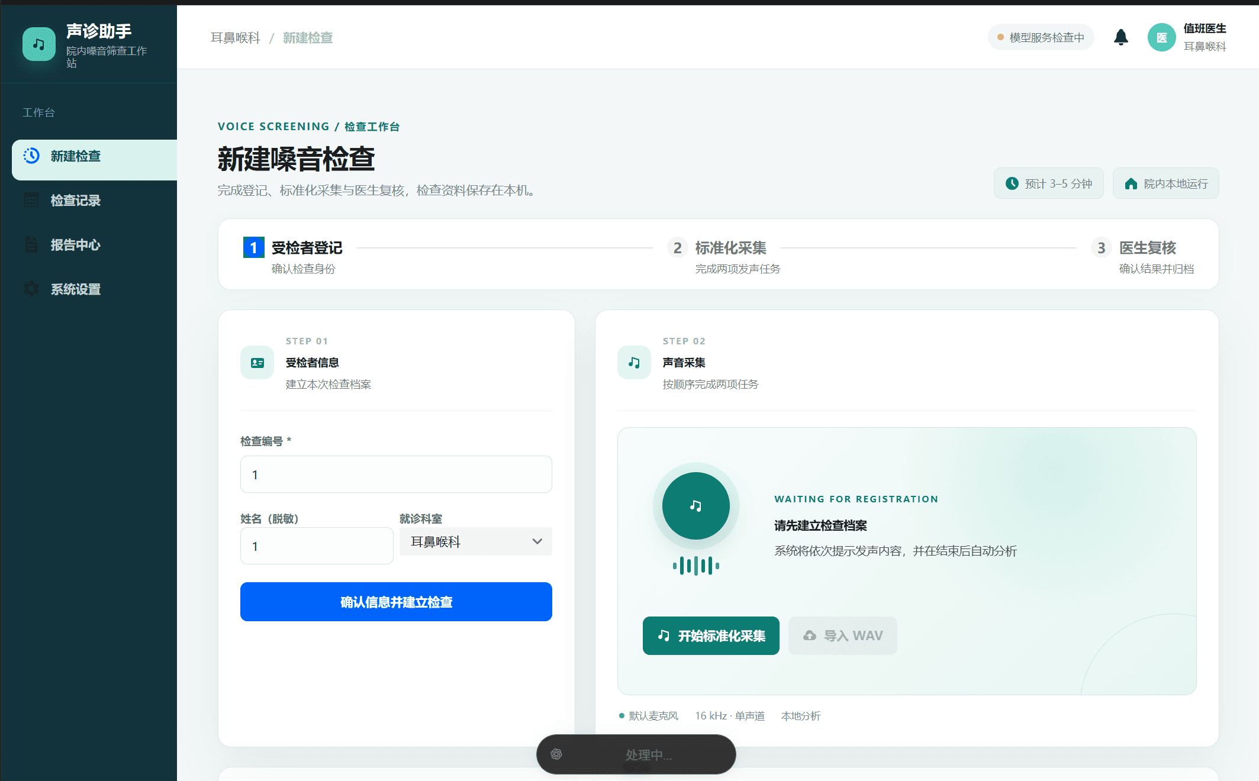The width and height of the screenshot is (1259, 781).
Task: Click 开始标准化采集 button
Action: (x=711, y=635)
